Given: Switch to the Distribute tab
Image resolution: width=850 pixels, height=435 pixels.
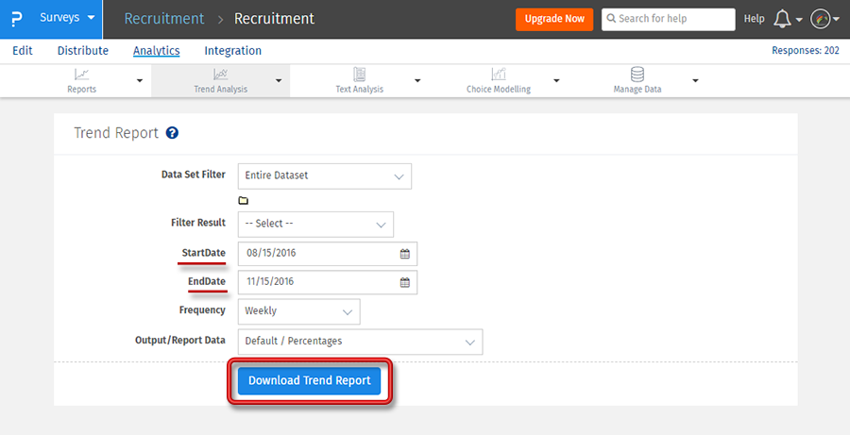Looking at the screenshot, I should point(82,51).
